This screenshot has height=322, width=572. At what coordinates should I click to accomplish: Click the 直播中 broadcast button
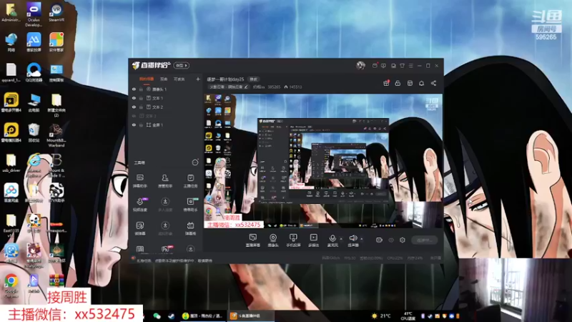tap(425, 240)
